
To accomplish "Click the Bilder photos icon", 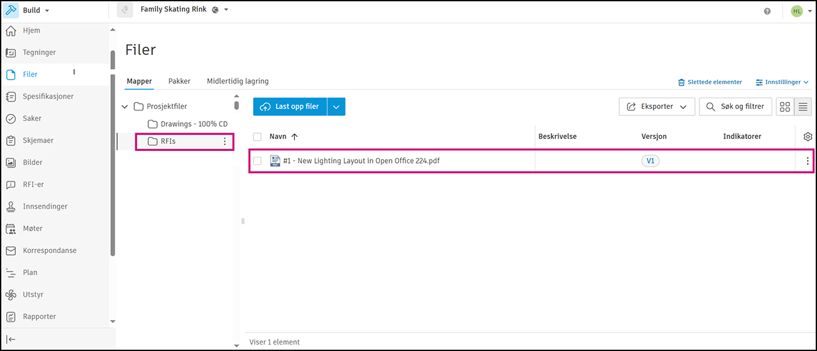I will pyautogui.click(x=11, y=162).
